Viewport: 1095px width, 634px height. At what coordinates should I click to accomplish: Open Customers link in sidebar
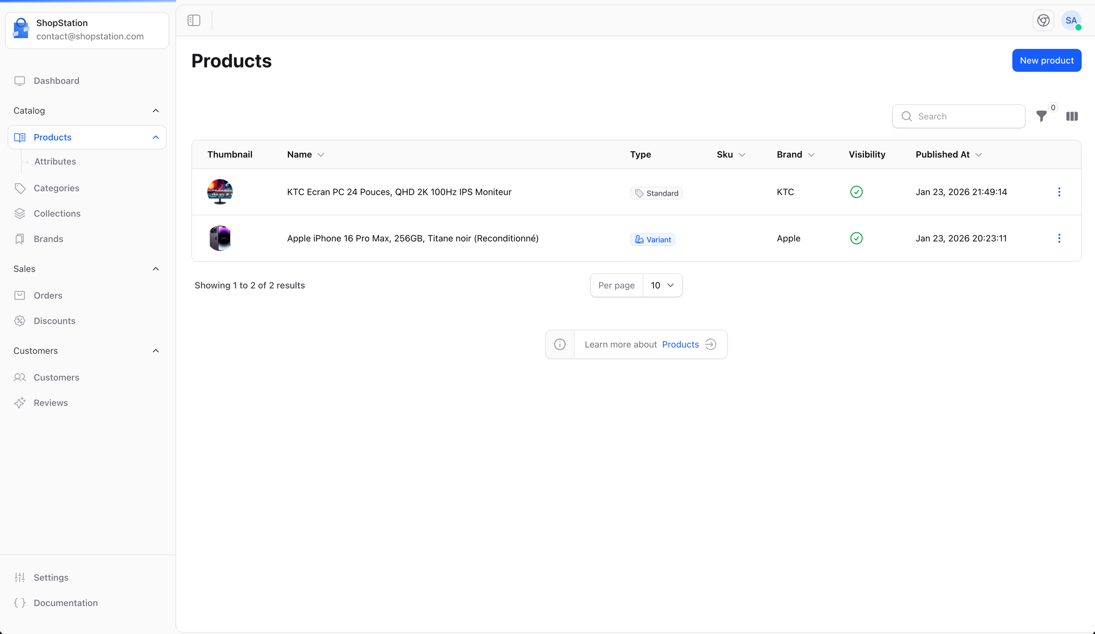[x=87, y=377]
